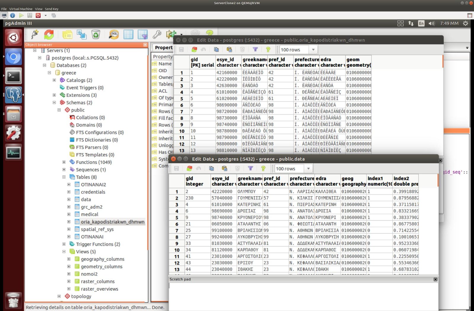
Task: Expand the Functions (1049) node
Action: click(64, 162)
